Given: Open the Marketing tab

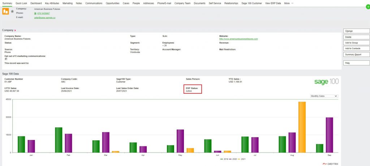Looking at the screenshot, I should [68, 3].
